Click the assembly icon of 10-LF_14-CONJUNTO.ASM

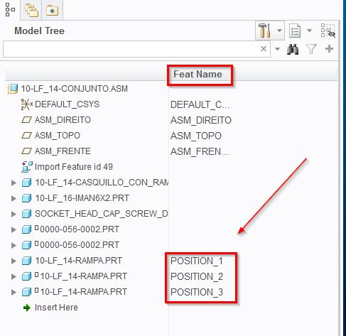[13, 89]
